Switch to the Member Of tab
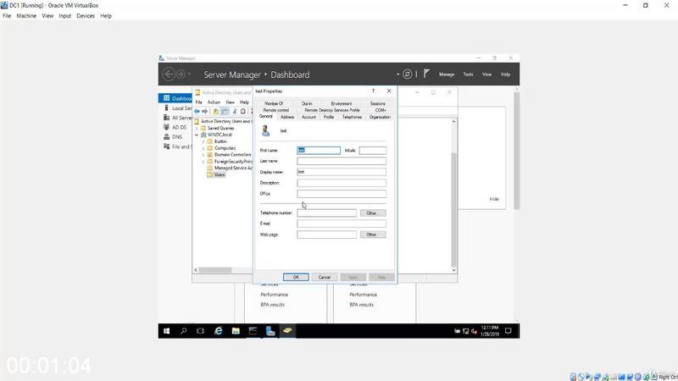This screenshot has width=678, height=381. 274,103
